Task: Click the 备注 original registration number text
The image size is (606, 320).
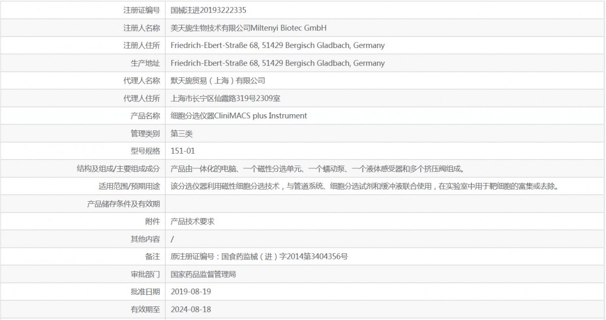Action: pos(259,256)
